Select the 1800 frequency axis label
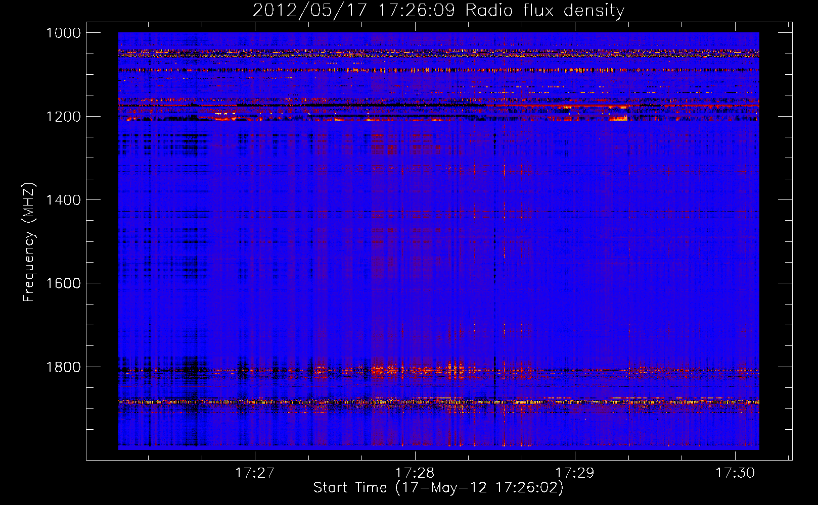 pyautogui.click(x=63, y=367)
